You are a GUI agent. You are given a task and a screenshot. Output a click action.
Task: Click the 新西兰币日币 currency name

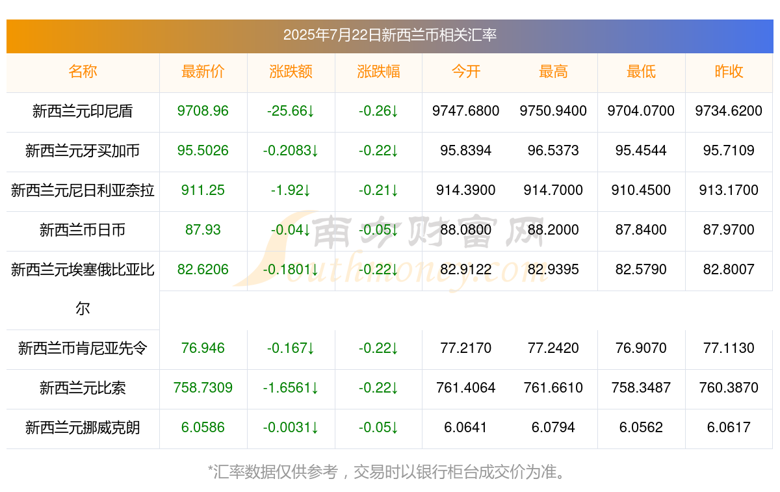pyautogui.click(x=83, y=230)
